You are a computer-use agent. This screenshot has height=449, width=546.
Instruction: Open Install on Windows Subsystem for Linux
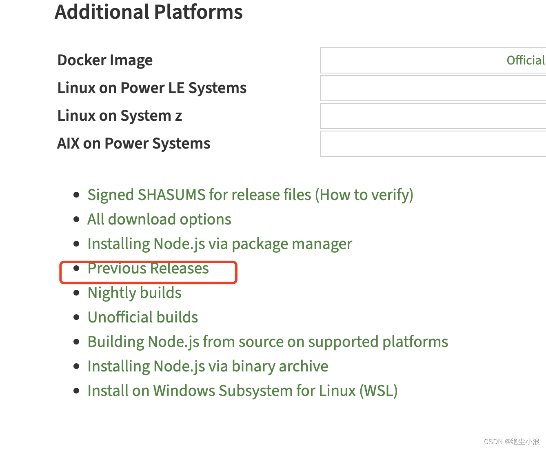[242, 391]
